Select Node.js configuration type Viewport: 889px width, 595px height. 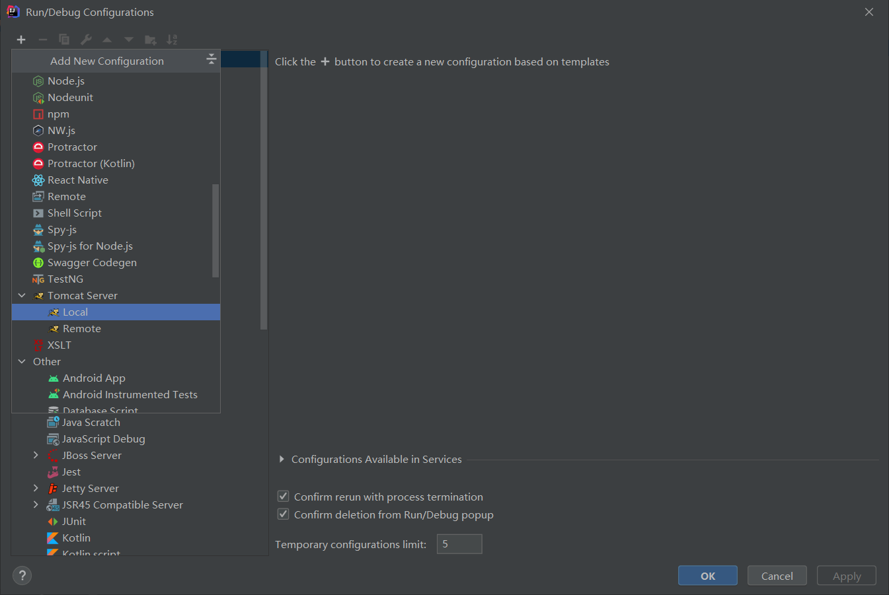coord(116,81)
